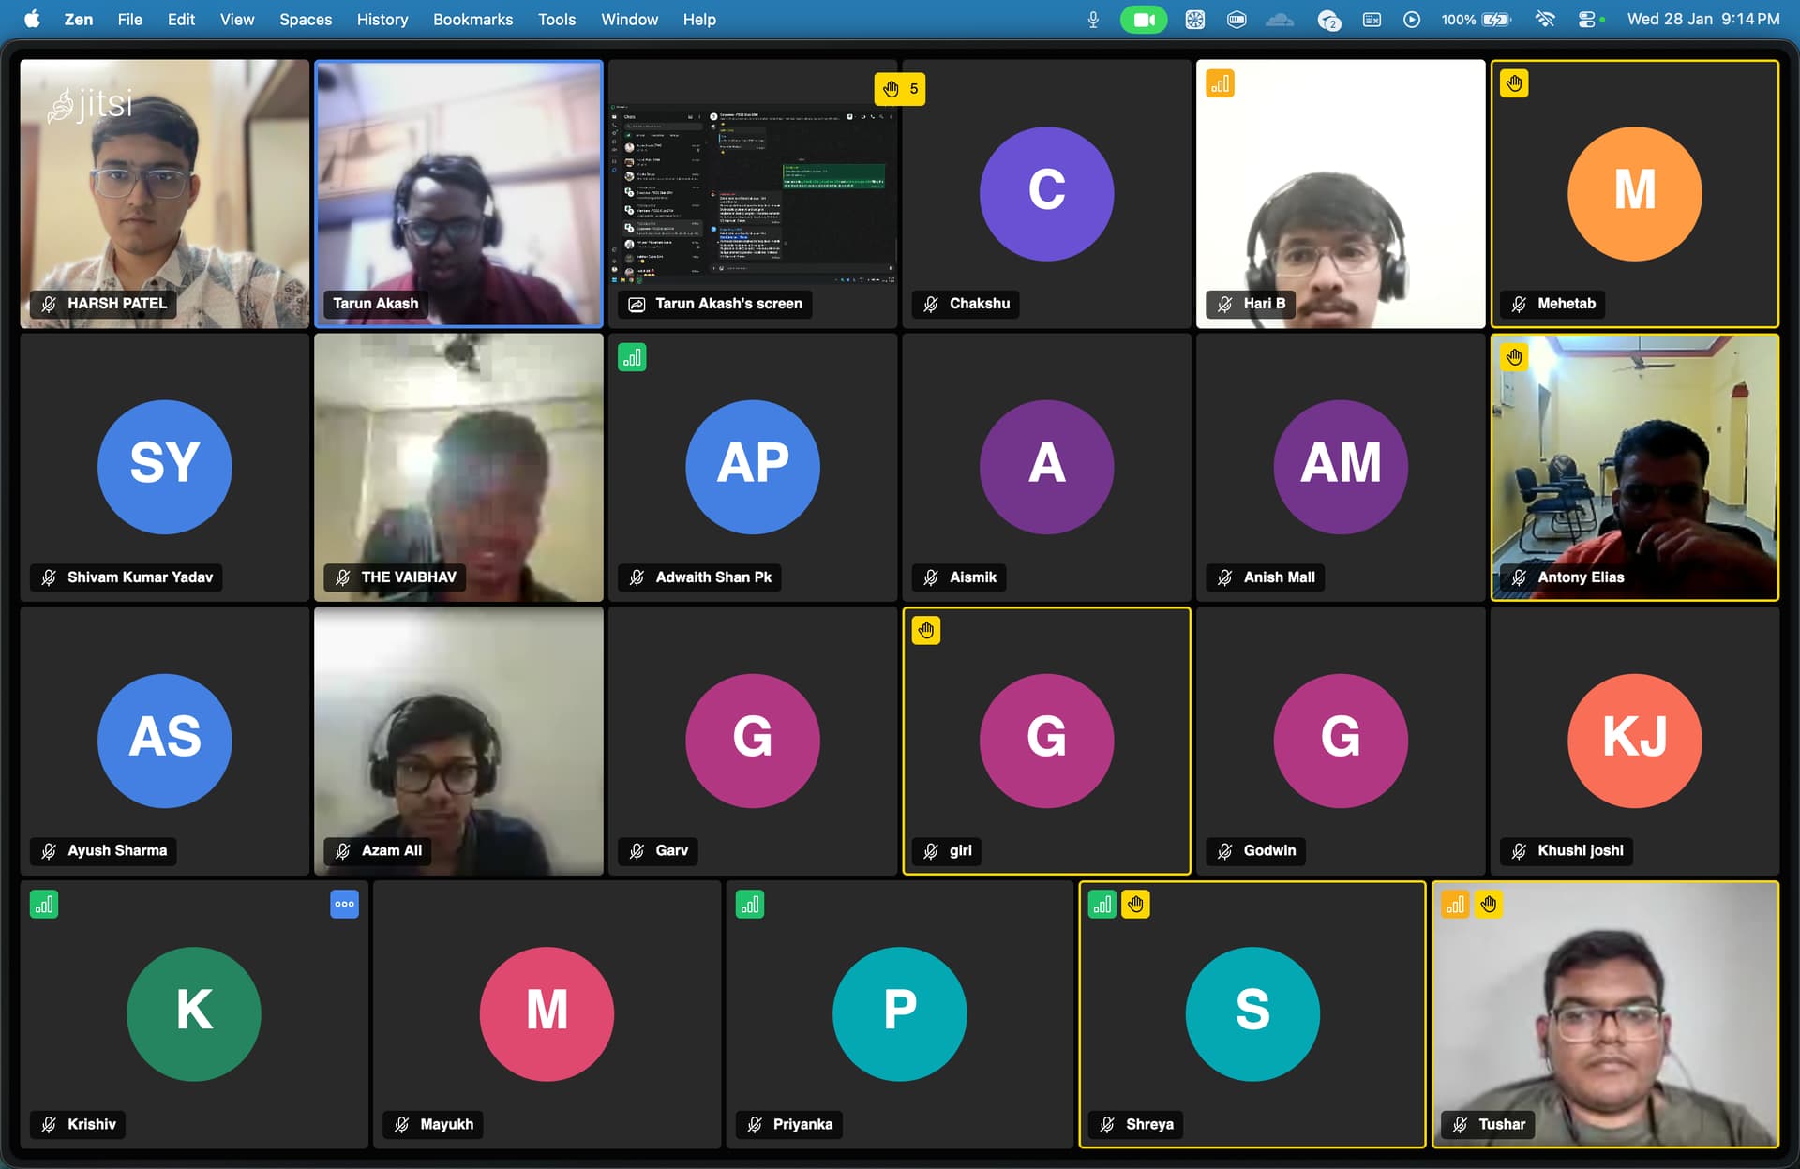Screen dimensions: 1800x1169
Task: Open the Spaces menu
Action: coord(305,19)
